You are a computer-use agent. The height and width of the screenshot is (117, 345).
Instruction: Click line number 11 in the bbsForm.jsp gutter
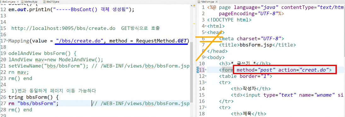click(x=202, y=70)
